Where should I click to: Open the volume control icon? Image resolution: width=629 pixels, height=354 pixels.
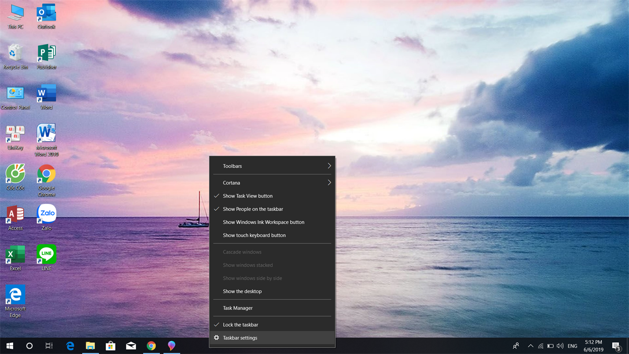click(x=560, y=346)
